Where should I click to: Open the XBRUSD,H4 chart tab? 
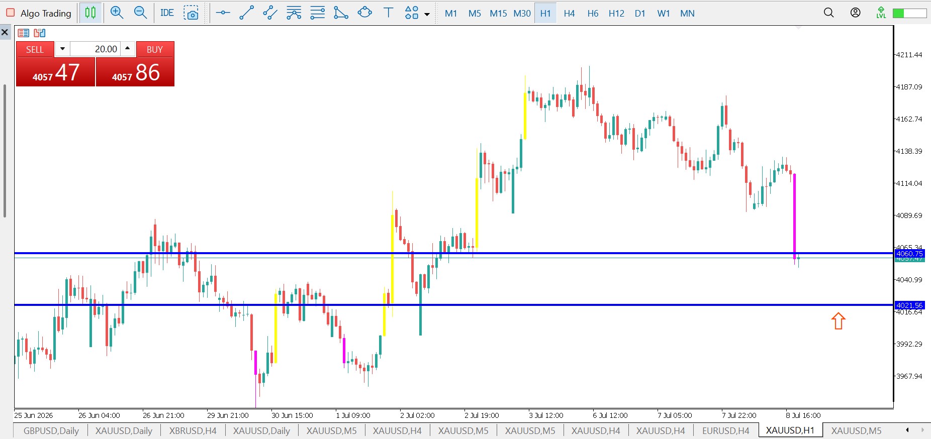[193, 430]
